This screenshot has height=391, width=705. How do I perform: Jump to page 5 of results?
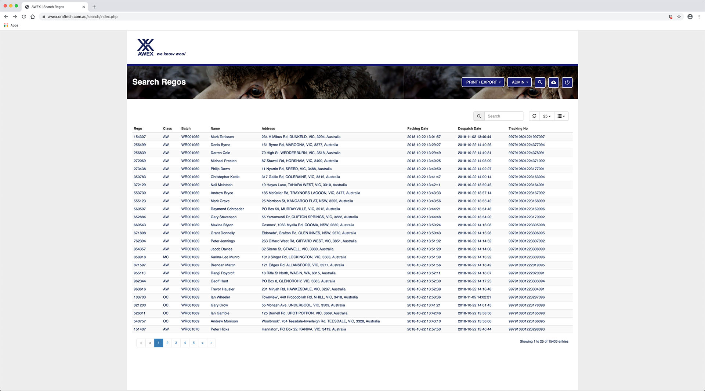coord(194,343)
